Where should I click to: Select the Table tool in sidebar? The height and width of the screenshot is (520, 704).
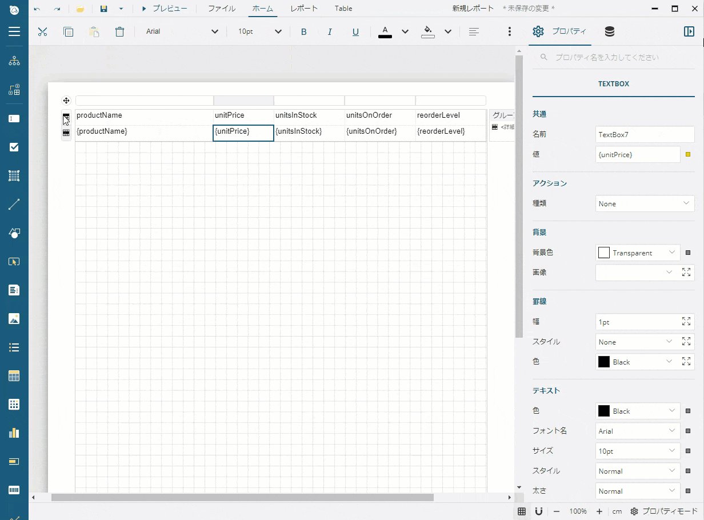pyautogui.click(x=14, y=376)
